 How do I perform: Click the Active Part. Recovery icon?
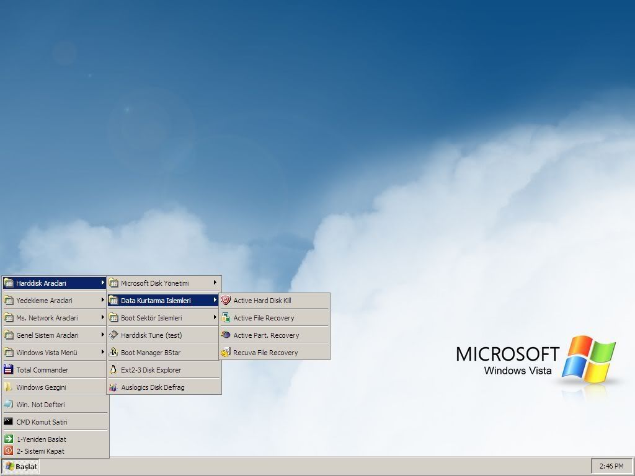[x=226, y=335]
